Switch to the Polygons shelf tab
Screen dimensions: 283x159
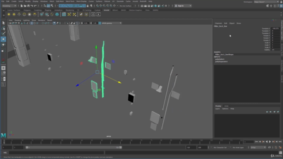tap(27, 10)
